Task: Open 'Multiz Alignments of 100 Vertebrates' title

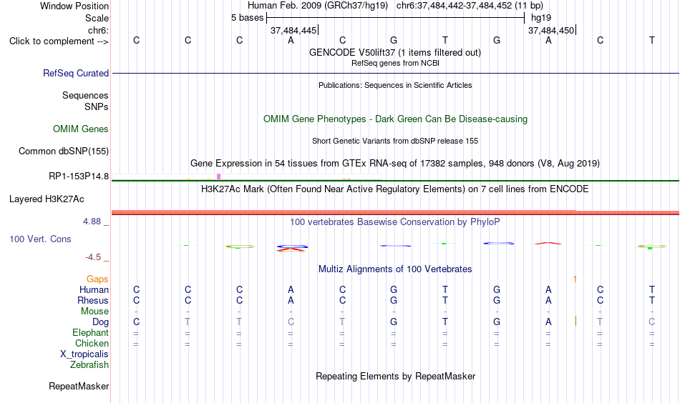Action: 395,269
